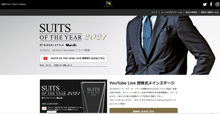Click the NIKKEI STYLE logo under title
The width and height of the screenshot is (220, 114).
pyautogui.click(x=52, y=45)
